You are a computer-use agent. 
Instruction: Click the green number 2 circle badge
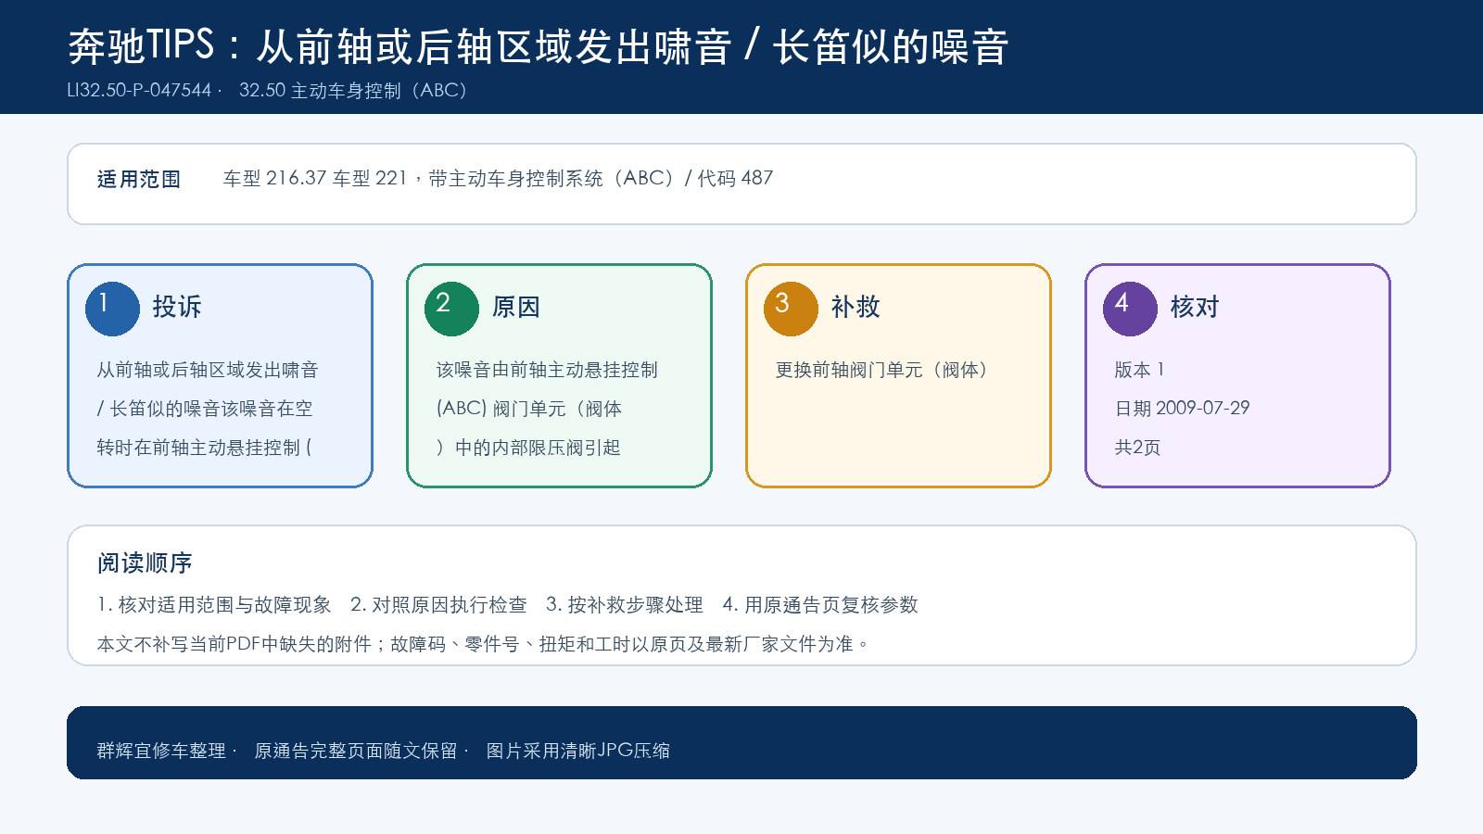pyautogui.click(x=451, y=309)
